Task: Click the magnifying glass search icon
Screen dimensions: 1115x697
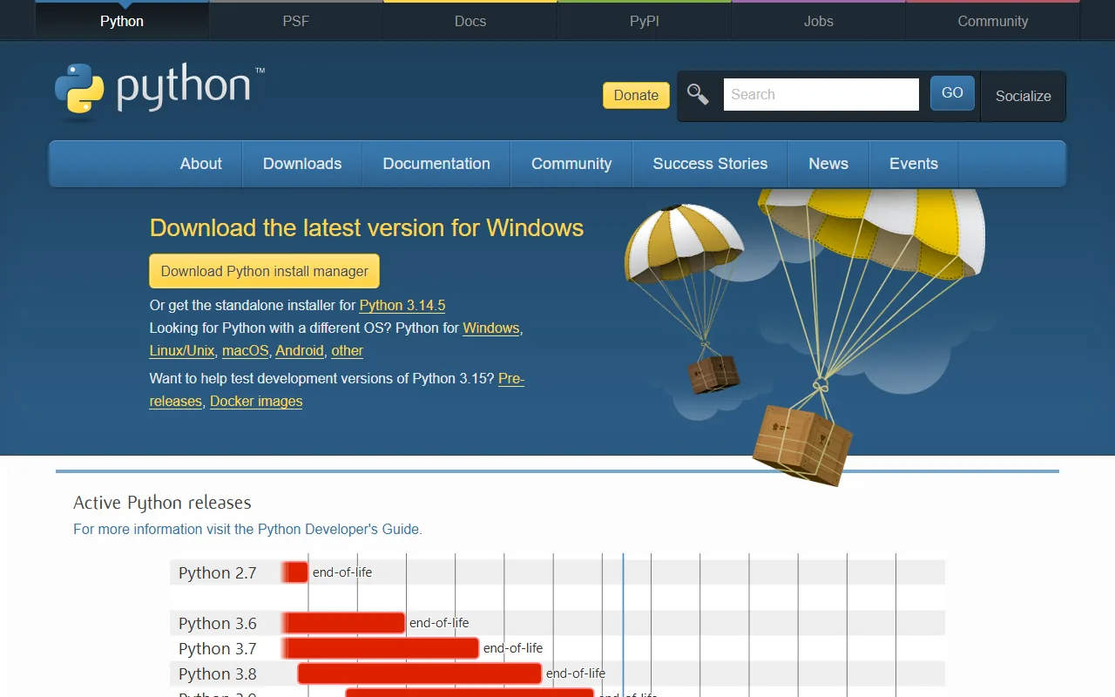Action: [x=698, y=94]
